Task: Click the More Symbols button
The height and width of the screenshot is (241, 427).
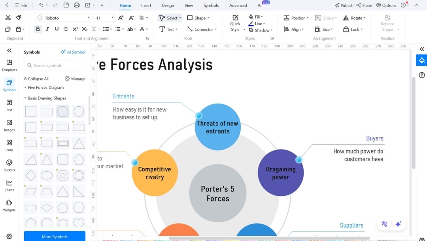Action: [x=55, y=236]
